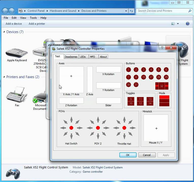Click the Back navigation arrow
The width and height of the screenshot is (194, 182).
5,11
